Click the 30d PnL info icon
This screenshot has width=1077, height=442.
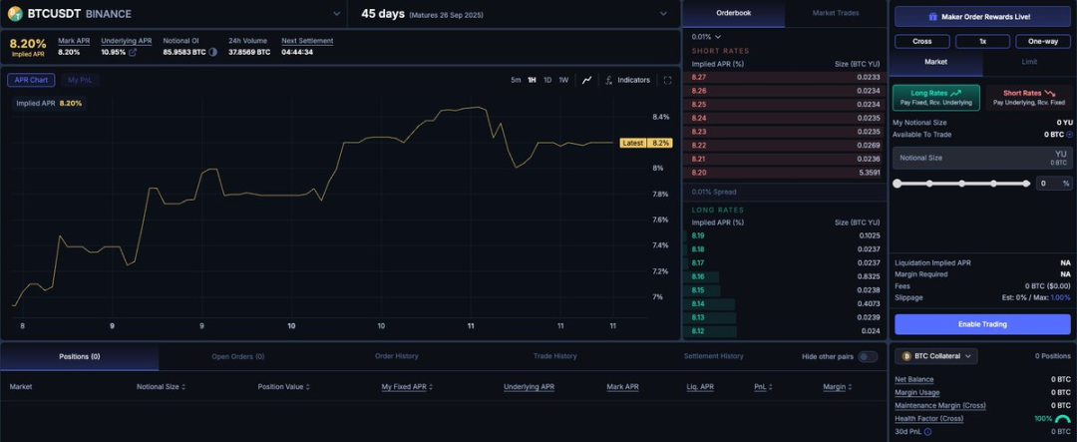click(927, 432)
